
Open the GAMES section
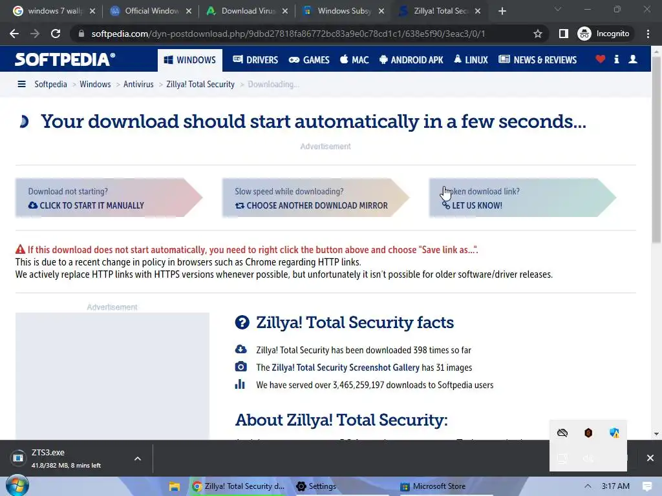click(309, 60)
